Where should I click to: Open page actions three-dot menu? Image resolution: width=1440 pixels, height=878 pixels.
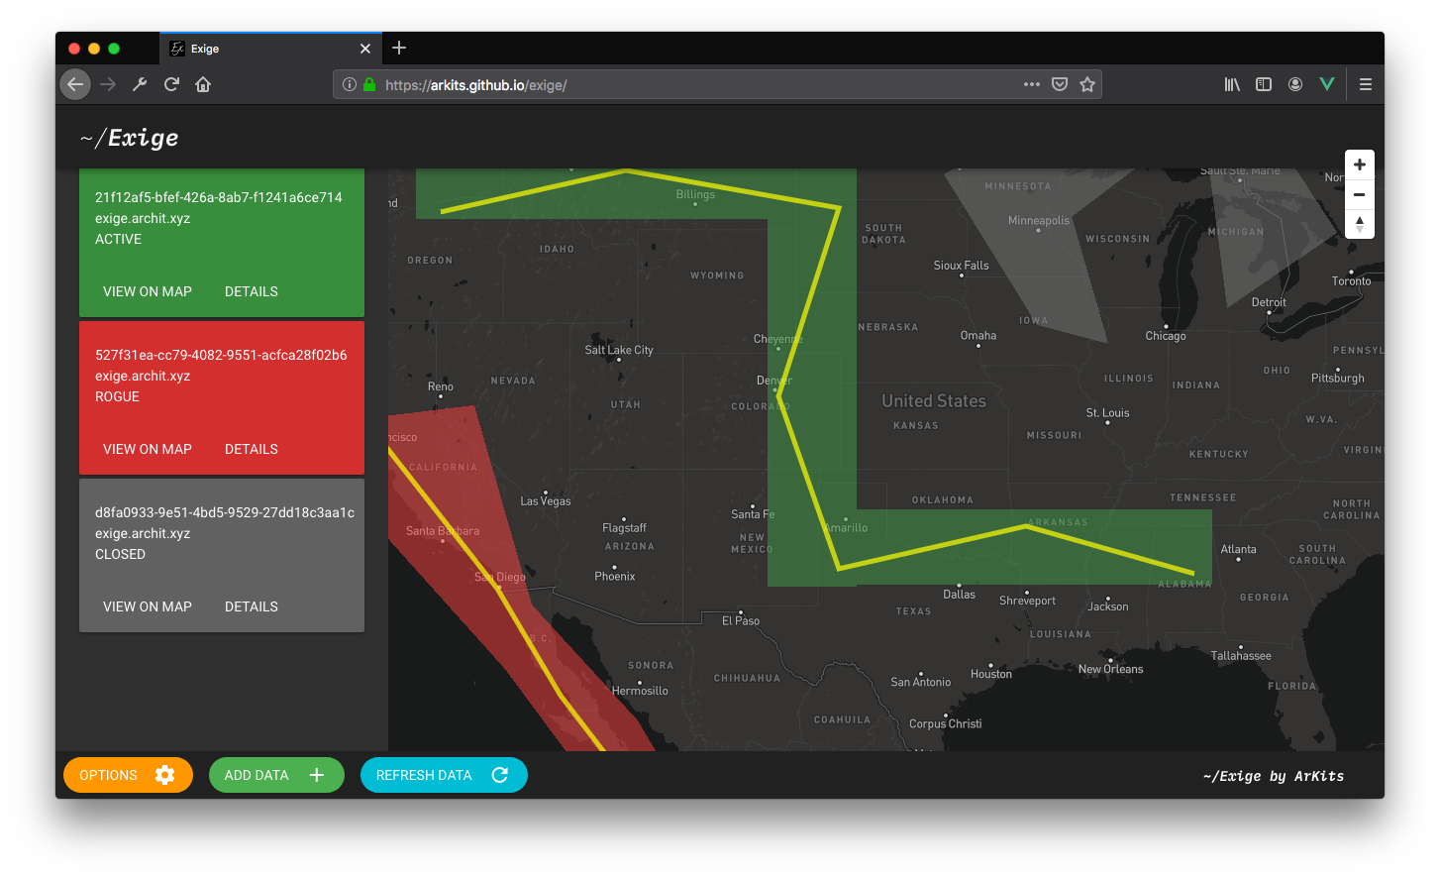point(1032,85)
